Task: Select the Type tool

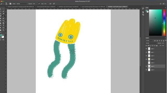Action: pos(3,25)
